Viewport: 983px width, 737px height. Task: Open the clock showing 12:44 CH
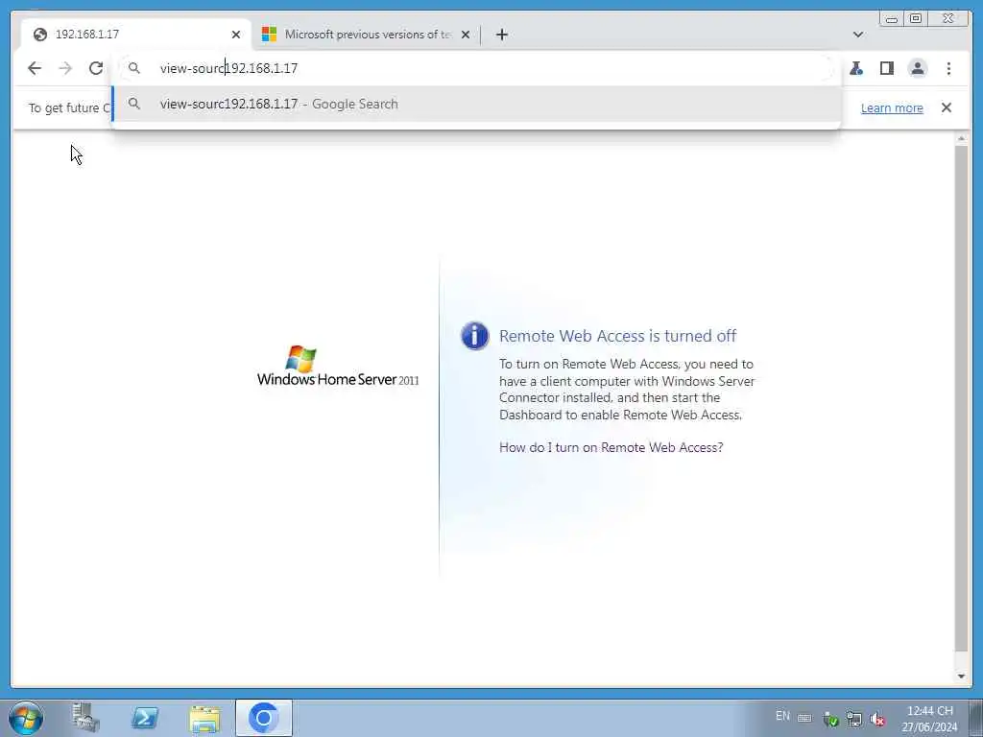[929, 719]
